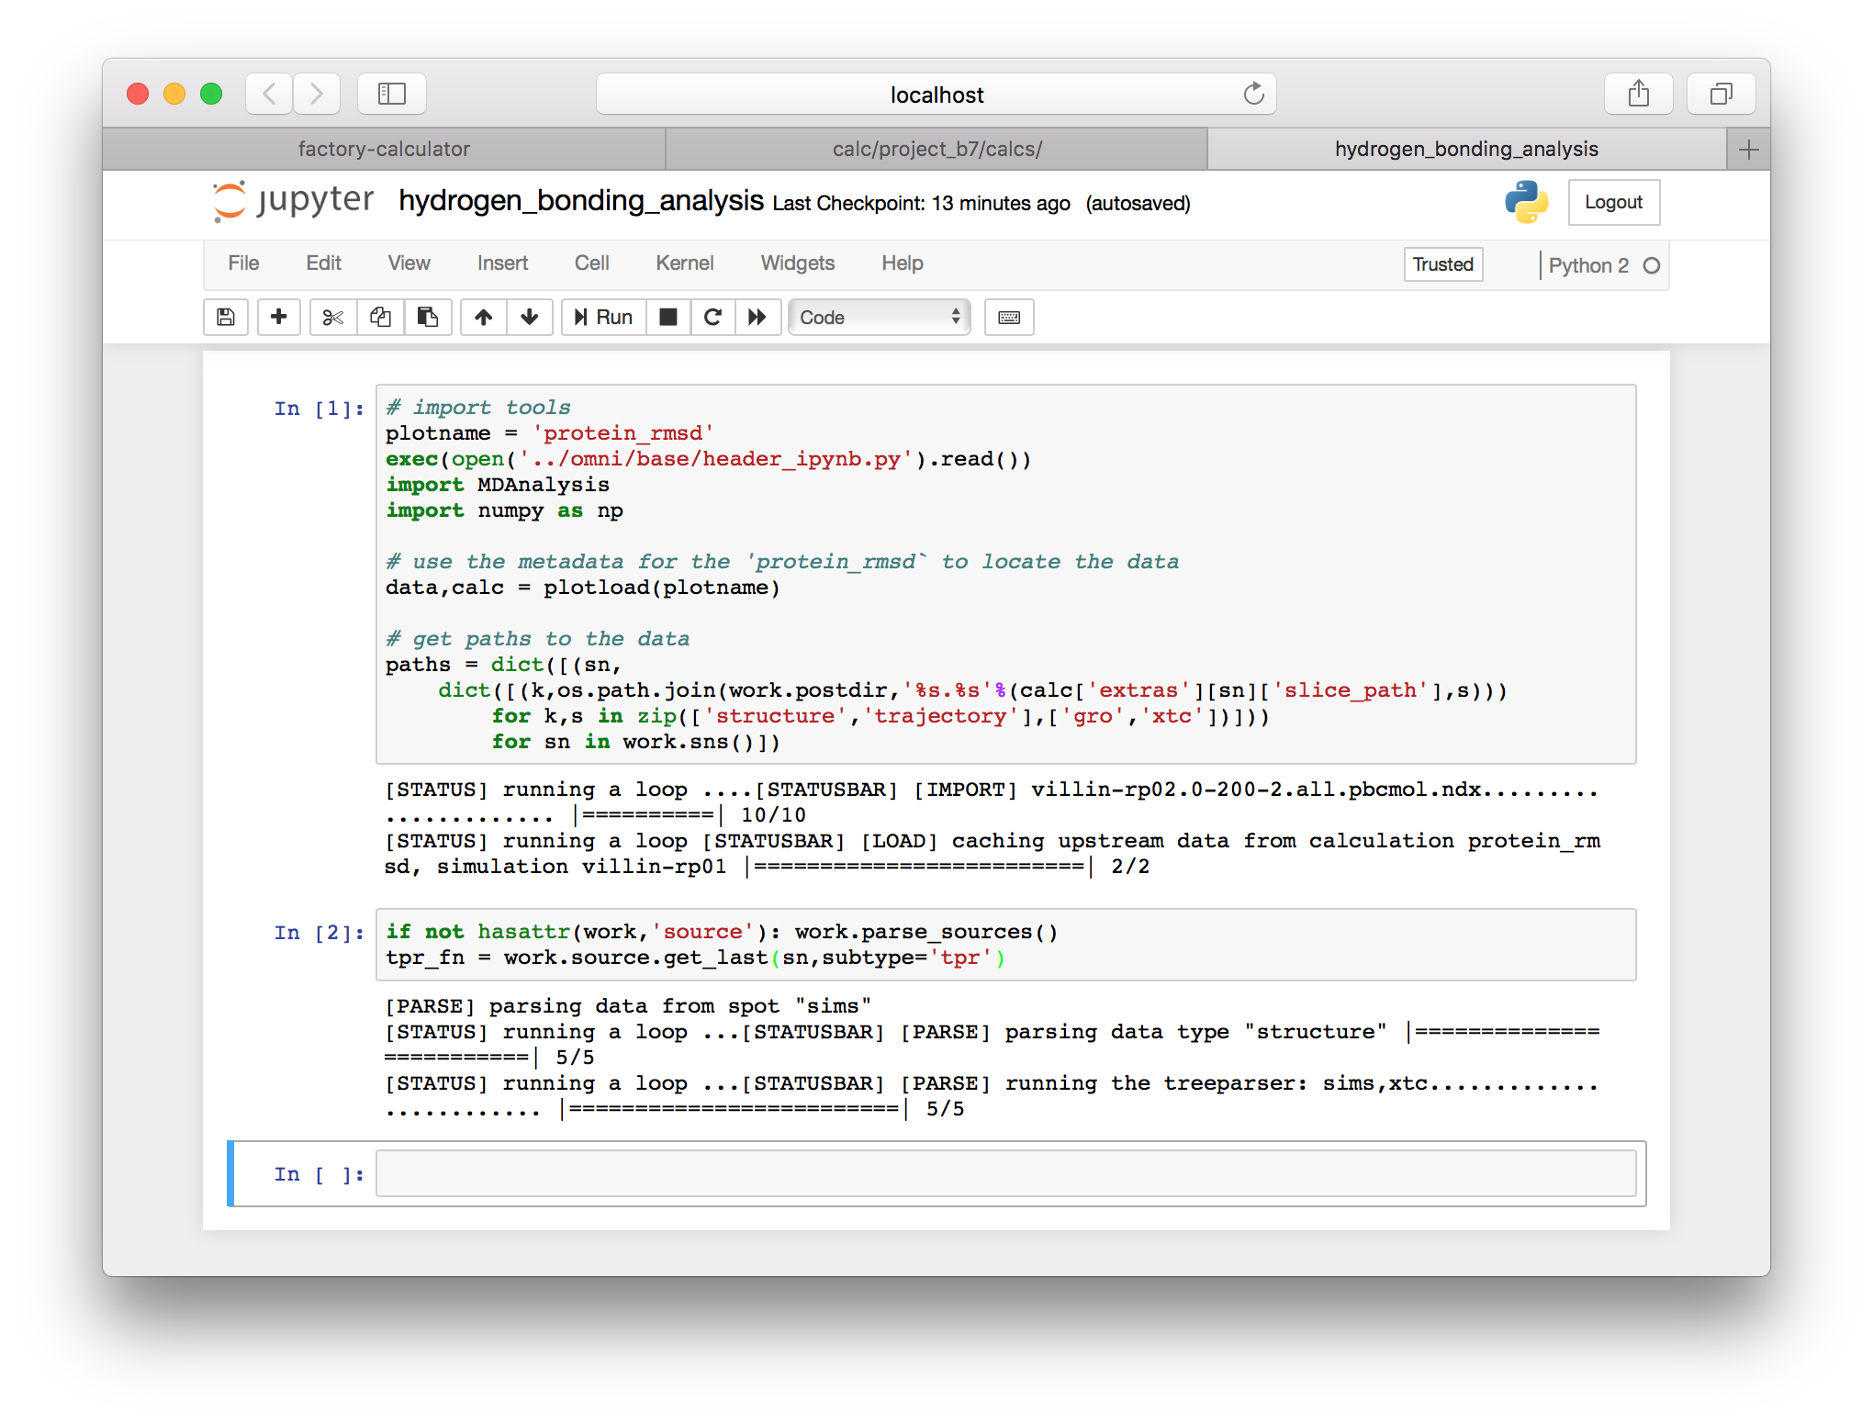Move selected cell down arrow
Screen dimensions: 1873x1423
point(530,317)
